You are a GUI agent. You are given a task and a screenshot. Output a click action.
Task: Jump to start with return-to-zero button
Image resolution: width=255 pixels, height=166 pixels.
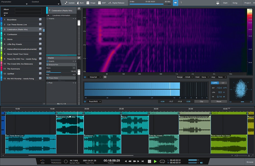[x=143, y=161]
